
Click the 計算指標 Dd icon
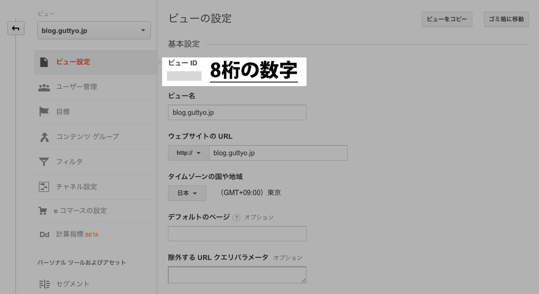tap(44, 234)
